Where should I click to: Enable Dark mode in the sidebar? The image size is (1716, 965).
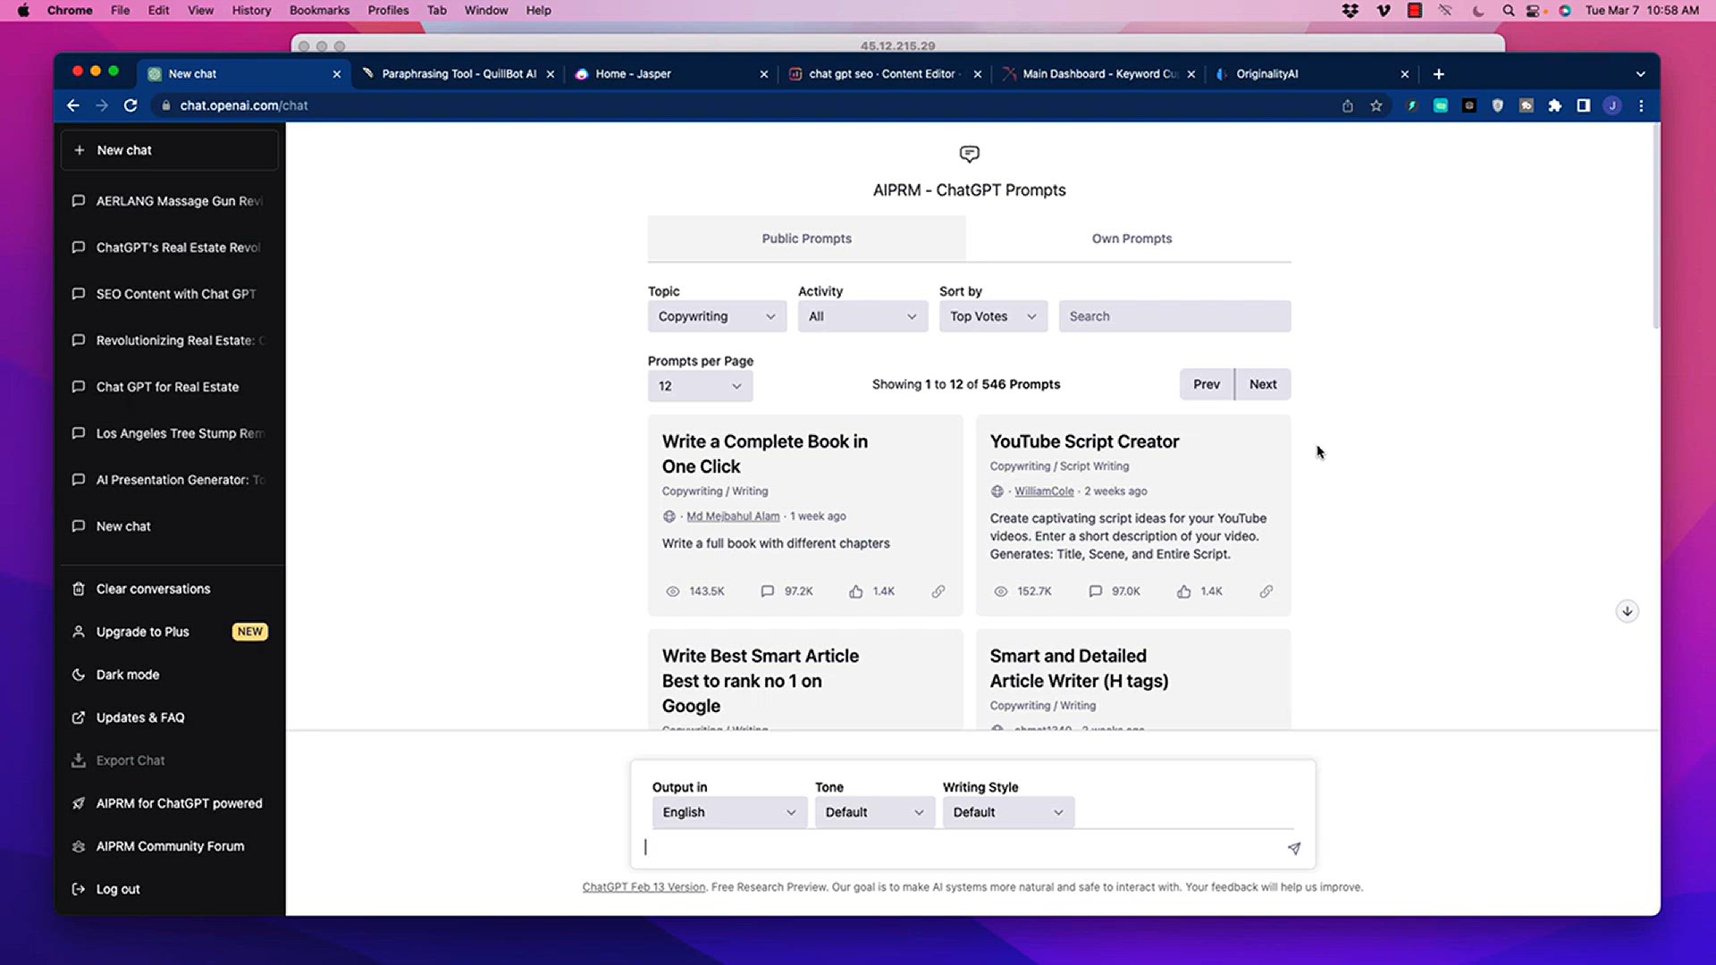[128, 675]
